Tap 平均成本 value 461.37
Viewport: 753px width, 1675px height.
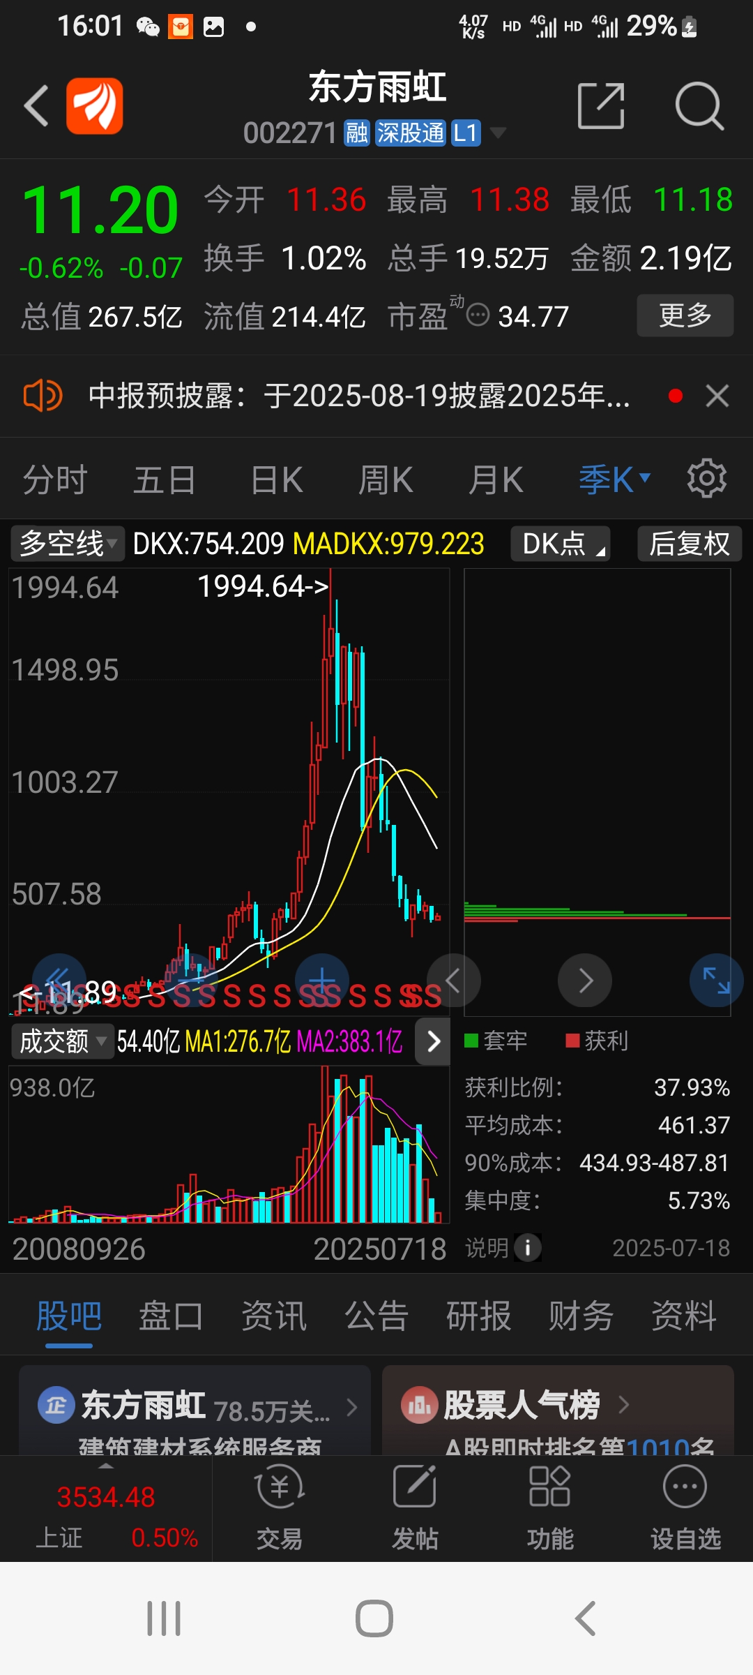(694, 1125)
